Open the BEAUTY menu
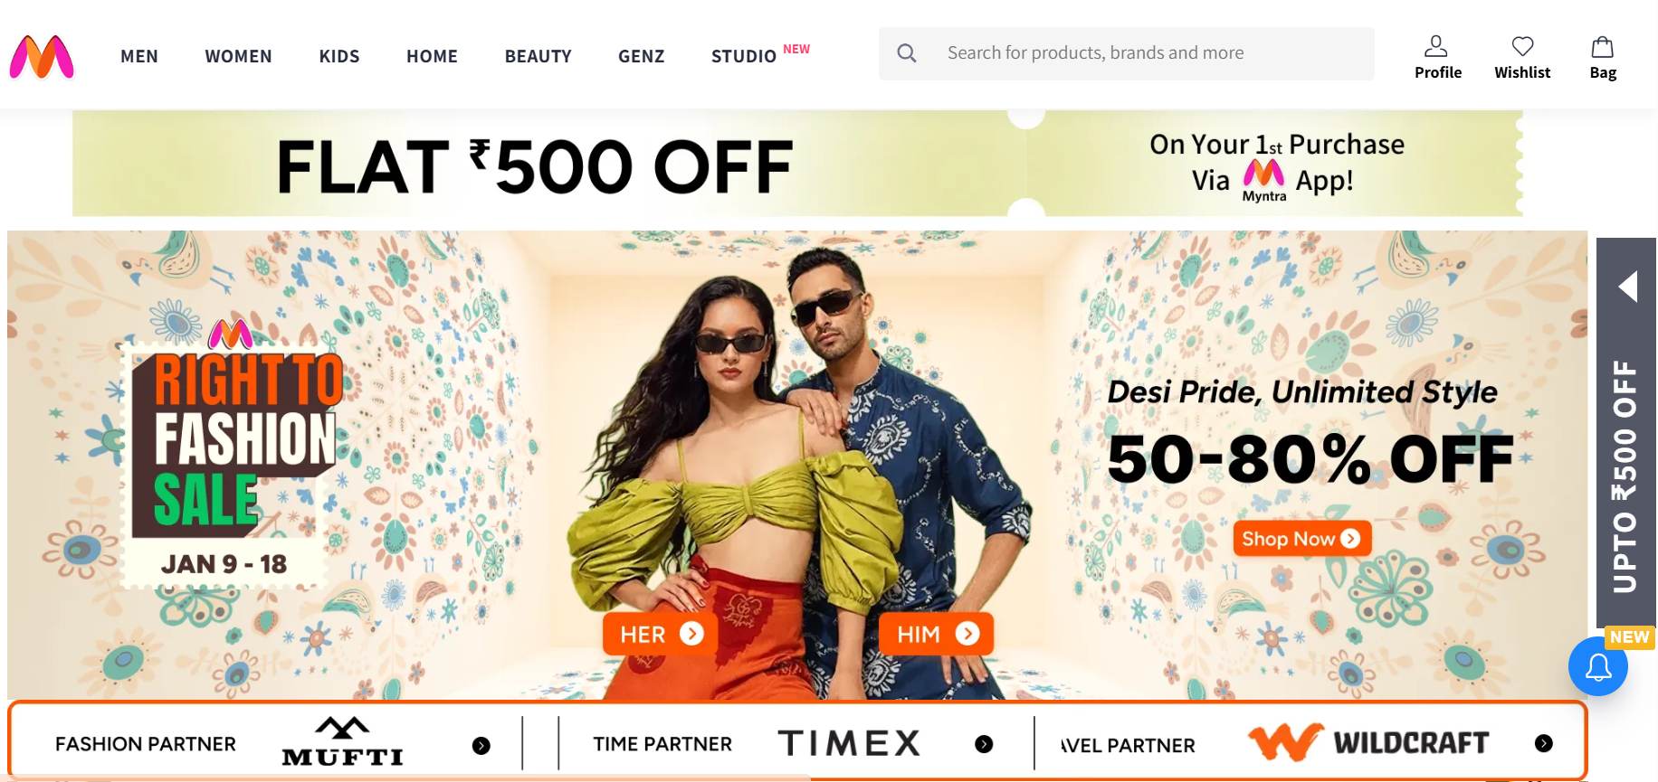This screenshot has height=782, width=1658. [x=538, y=56]
